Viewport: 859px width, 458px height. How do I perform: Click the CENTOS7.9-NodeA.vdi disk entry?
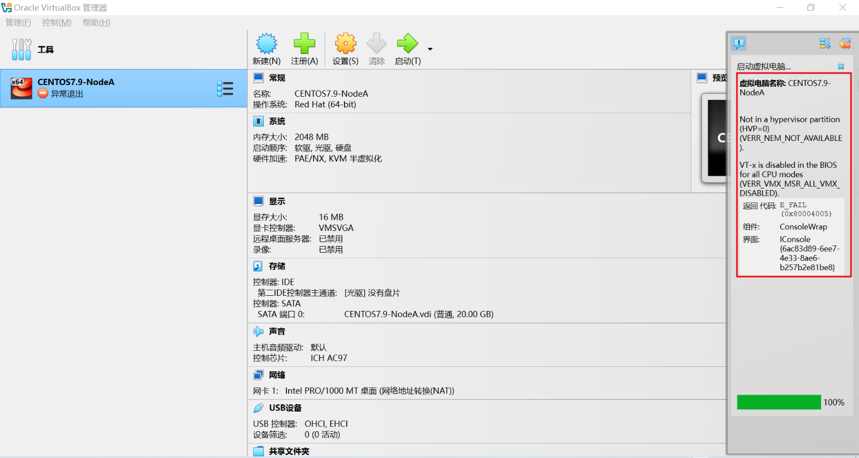pyautogui.click(x=419, y=314)
